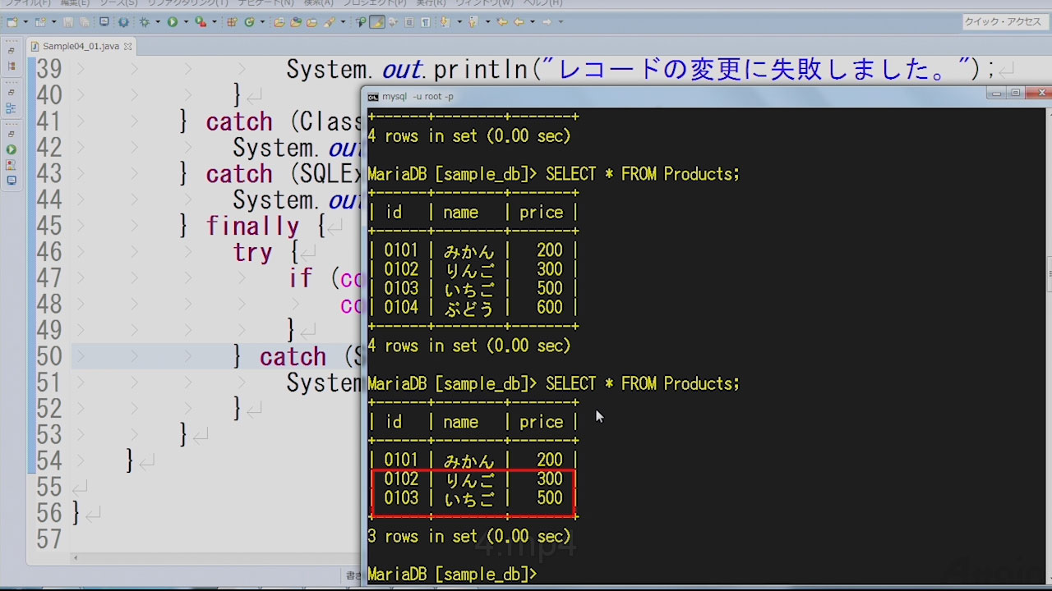Click the green Run button in toolbar
This screenshot has height=591, width=1052.
coord(173,22)
